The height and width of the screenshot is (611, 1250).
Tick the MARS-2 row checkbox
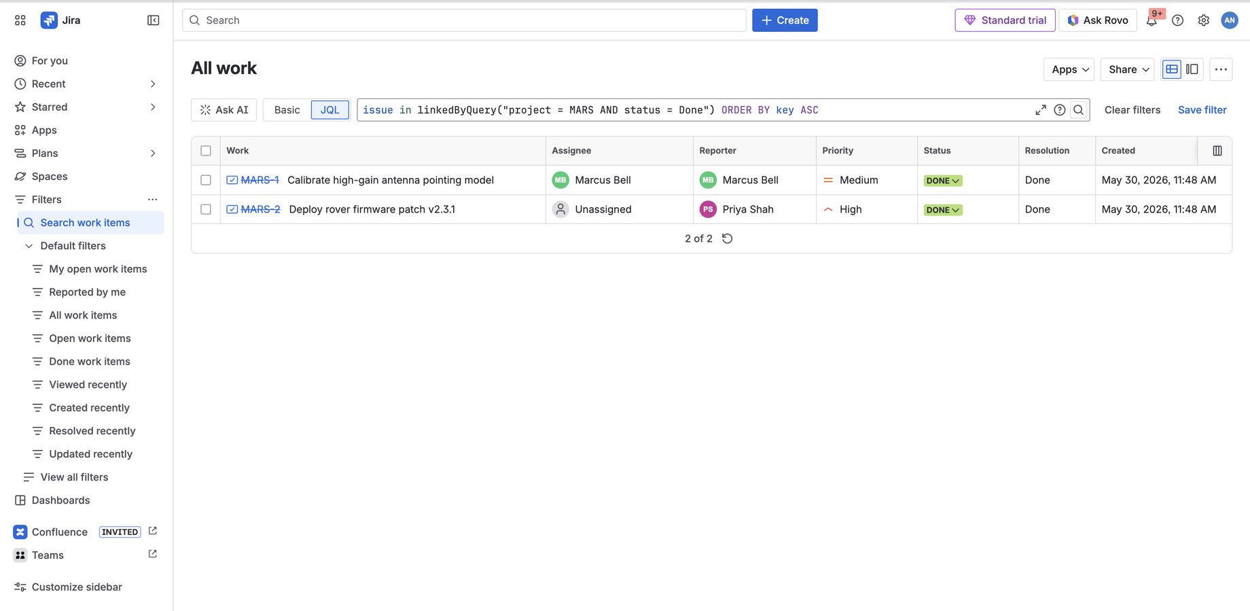click(206, 209)
